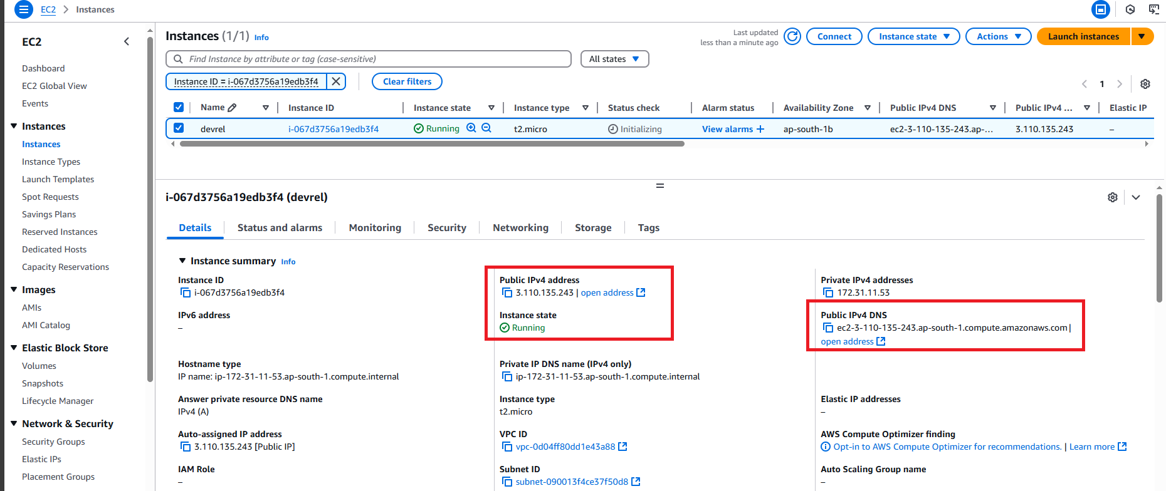
Task: Refresh the instances list
Action: point(792,36)
